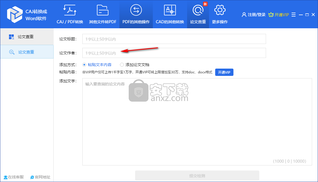Click the 官网地址 browser icon
Viewport: 318px width, 182px height.
click(32, 177)
